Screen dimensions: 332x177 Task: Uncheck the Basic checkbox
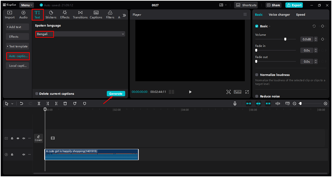pyautogui.click(x=257, y=26)
